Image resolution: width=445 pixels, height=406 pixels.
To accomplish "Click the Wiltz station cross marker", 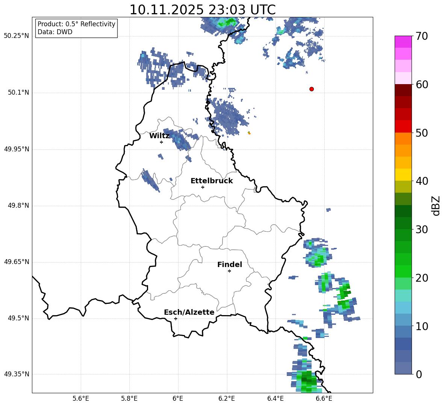I will click(161, 142).
